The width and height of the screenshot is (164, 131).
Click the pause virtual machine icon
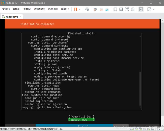75,9
